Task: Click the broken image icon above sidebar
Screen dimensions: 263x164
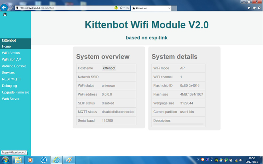Action: tap(5, 14)
